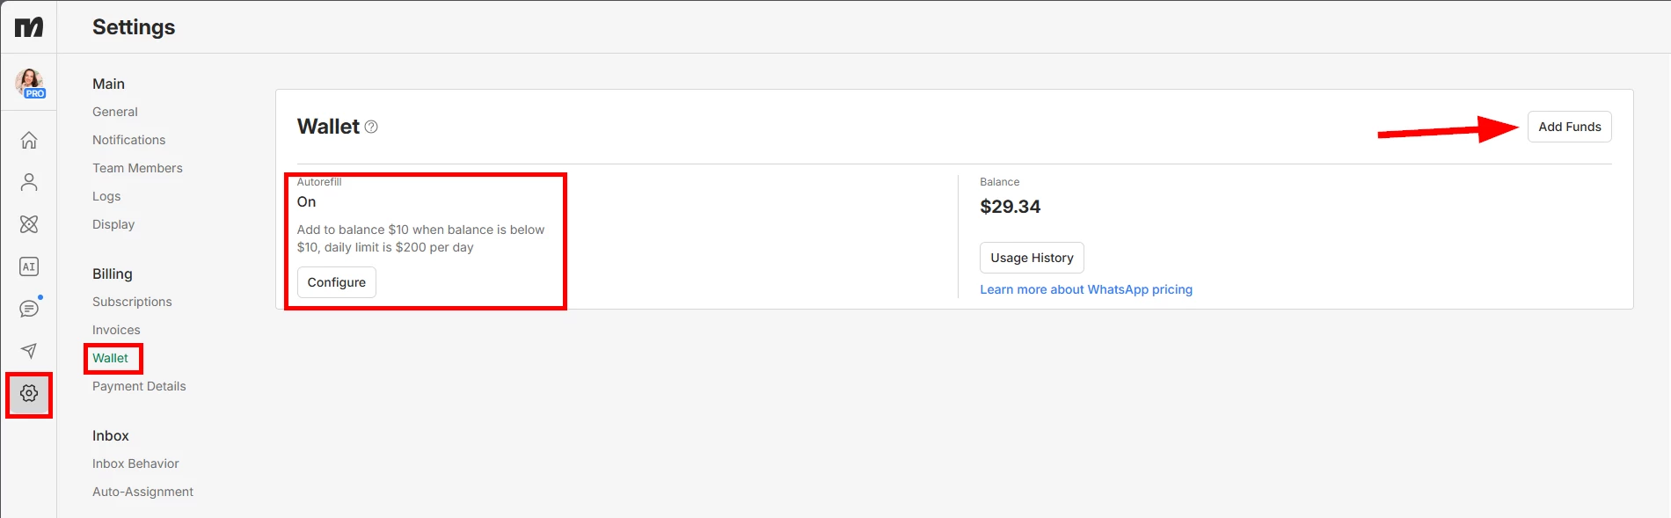Image resolution: width=1671 pixels, height=518 pixels.
Task: Click the Wallet help question-mark icon
Action: pyautogui.click(x=371, y=127)
